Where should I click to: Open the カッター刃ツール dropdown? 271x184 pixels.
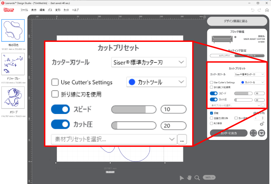[249, 74]
